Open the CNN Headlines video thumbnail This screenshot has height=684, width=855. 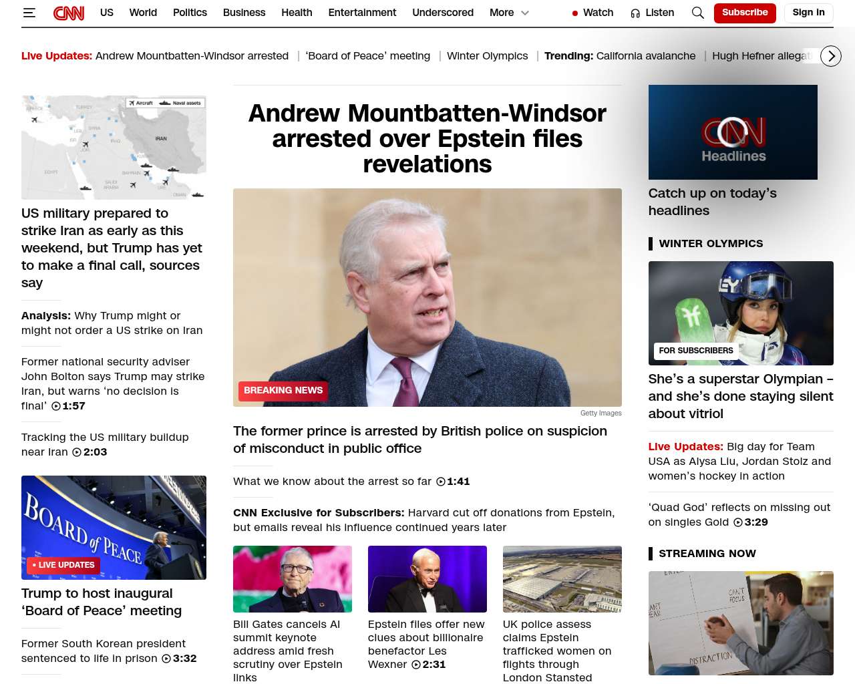(x=733, y=132)
